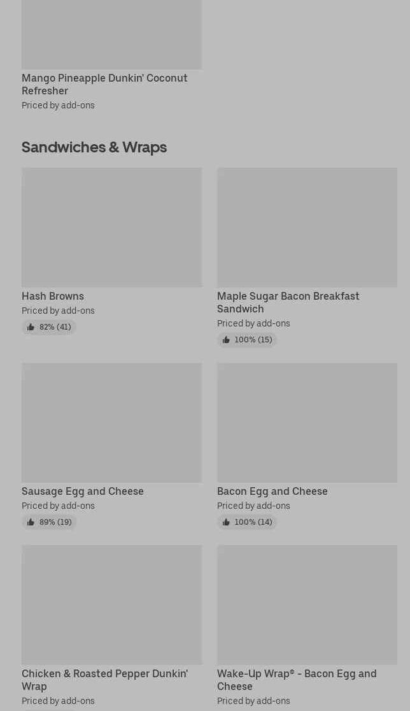Click thumbs-up icon under Hash Browns

click(x=31, y=327)
